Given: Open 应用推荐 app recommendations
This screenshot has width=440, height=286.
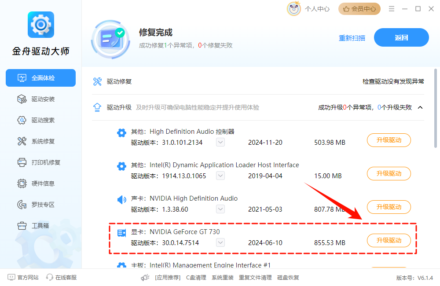Looking at the screenshot, I should (x=168, y=278).
